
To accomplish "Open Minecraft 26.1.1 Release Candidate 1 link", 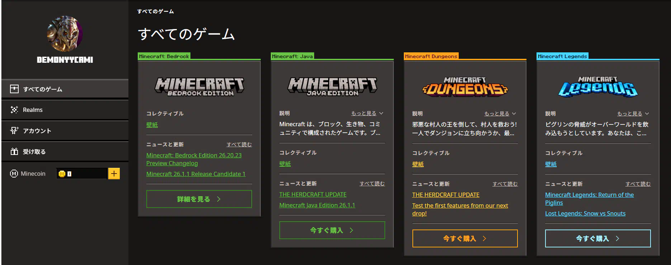I will coord(196,174).
